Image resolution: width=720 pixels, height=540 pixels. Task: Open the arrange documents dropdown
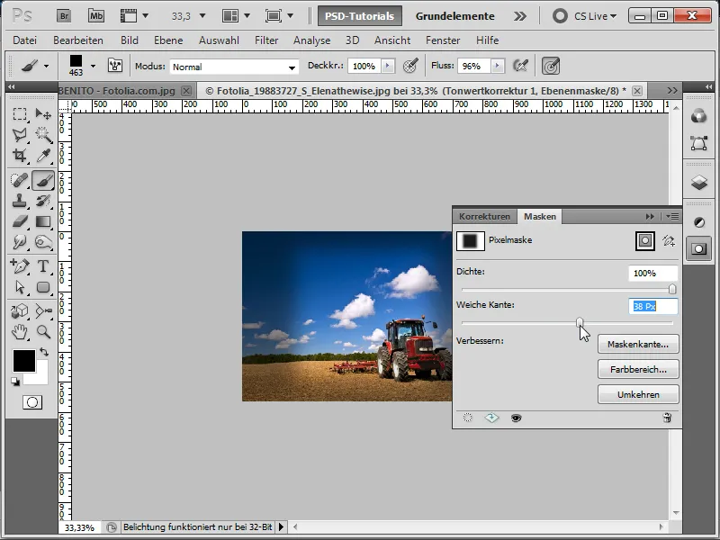247,16
